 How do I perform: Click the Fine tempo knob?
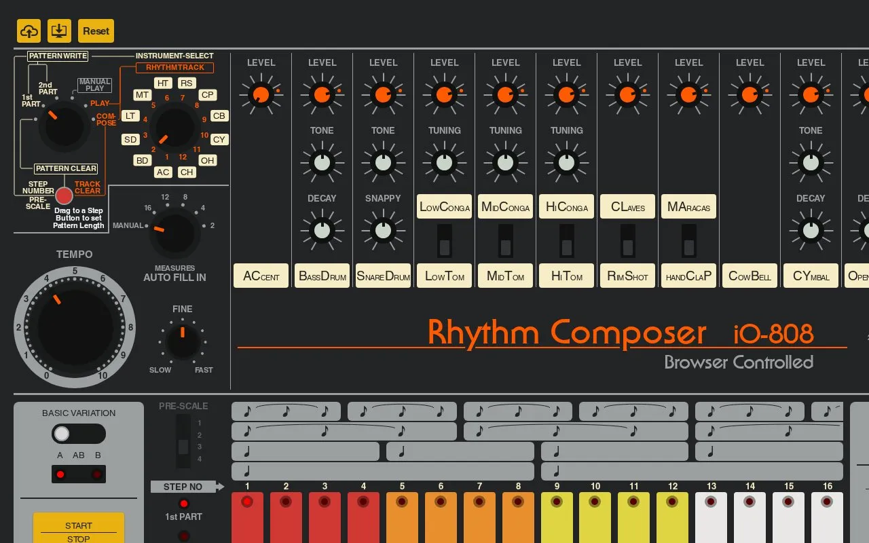183,341
